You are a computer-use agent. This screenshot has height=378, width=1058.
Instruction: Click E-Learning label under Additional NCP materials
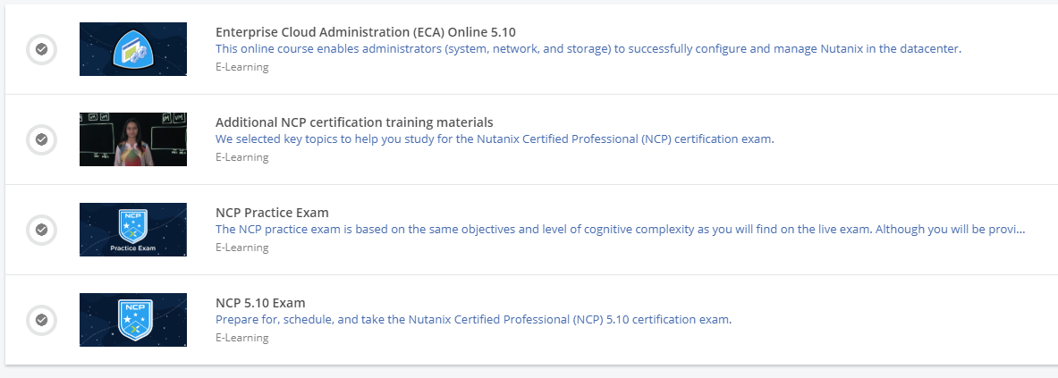point(242,157)
